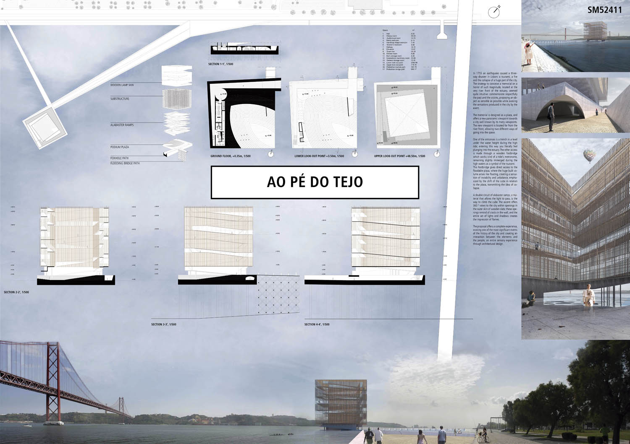Select the PODIUM PLAZA label

[120, 147]
